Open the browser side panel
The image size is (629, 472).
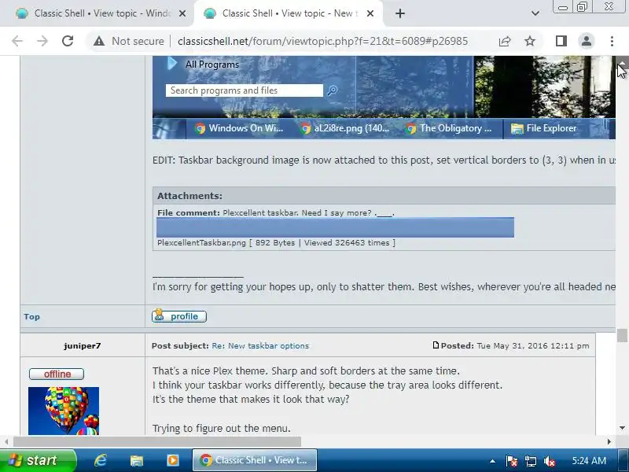click(x=561, y=41)
